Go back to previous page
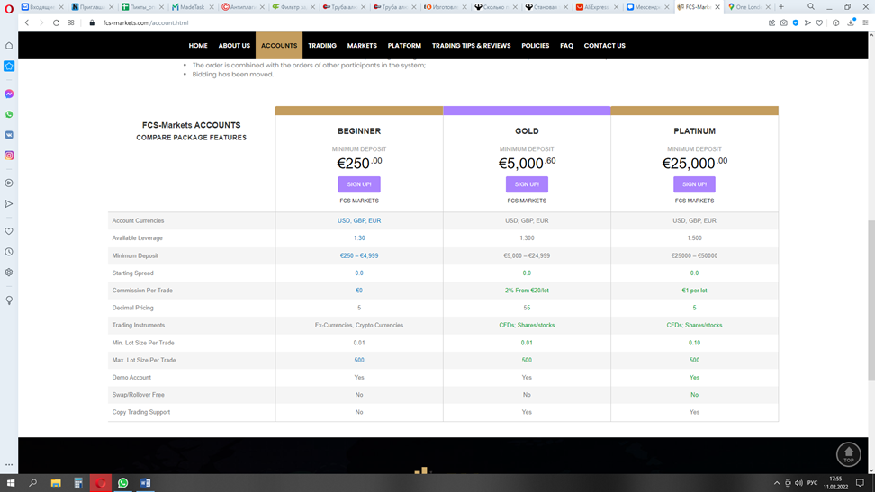 click(27, 22)
